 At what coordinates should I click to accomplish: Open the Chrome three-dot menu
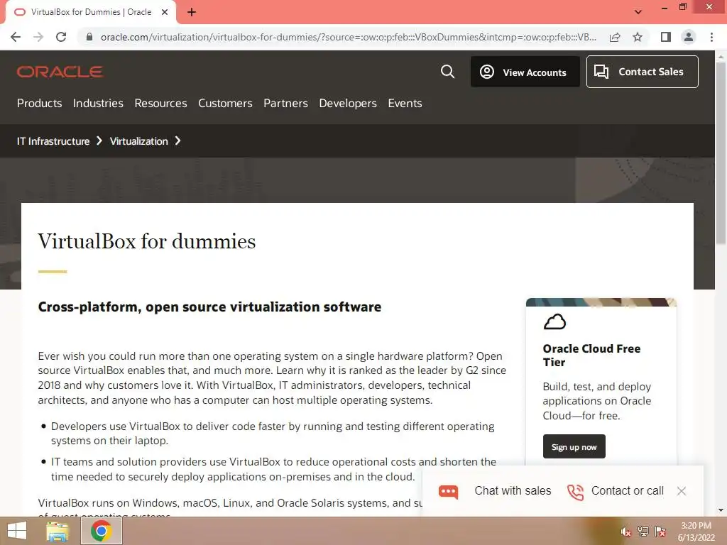(711, 37)
